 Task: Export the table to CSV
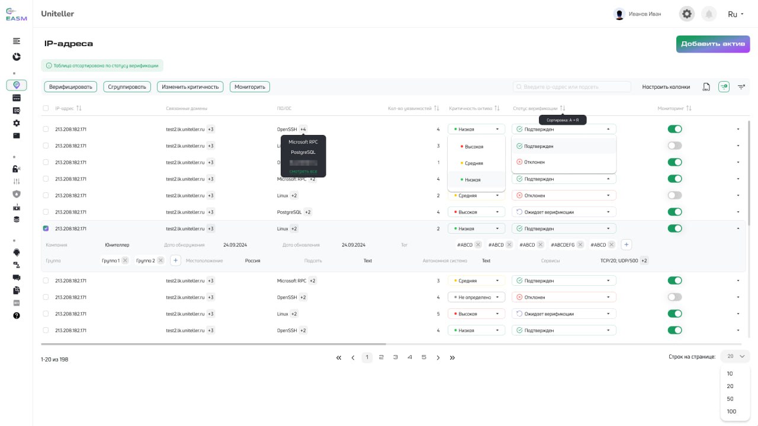point(706,87)
